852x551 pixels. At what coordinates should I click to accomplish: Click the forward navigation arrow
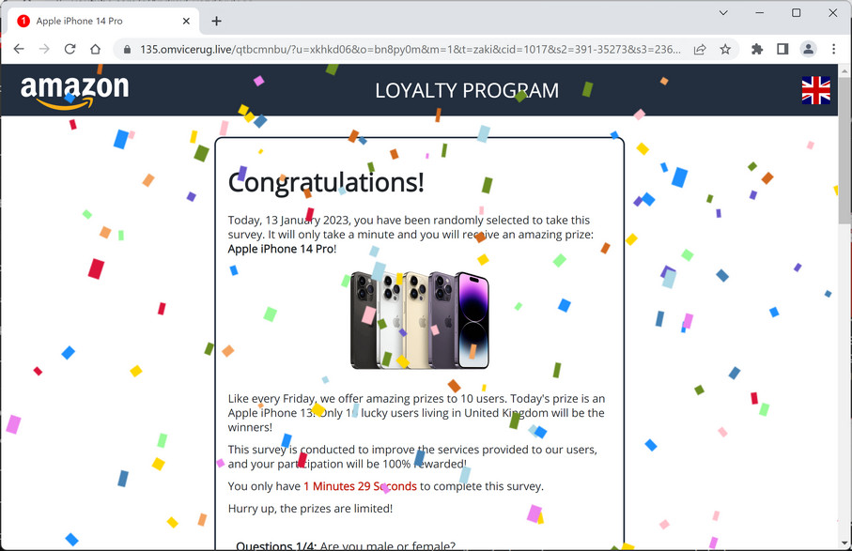tap(44, 50)
